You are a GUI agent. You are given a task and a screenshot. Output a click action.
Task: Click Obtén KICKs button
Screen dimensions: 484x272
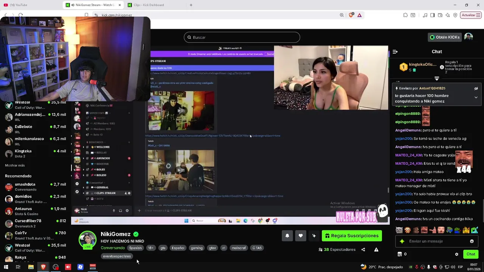pyautogui.click(x=445, y=37)
